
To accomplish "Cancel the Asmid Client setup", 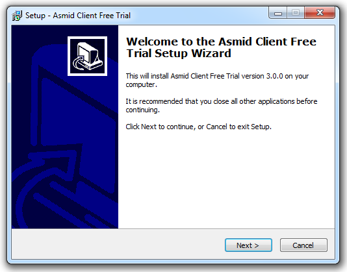I will coord(303,245).
